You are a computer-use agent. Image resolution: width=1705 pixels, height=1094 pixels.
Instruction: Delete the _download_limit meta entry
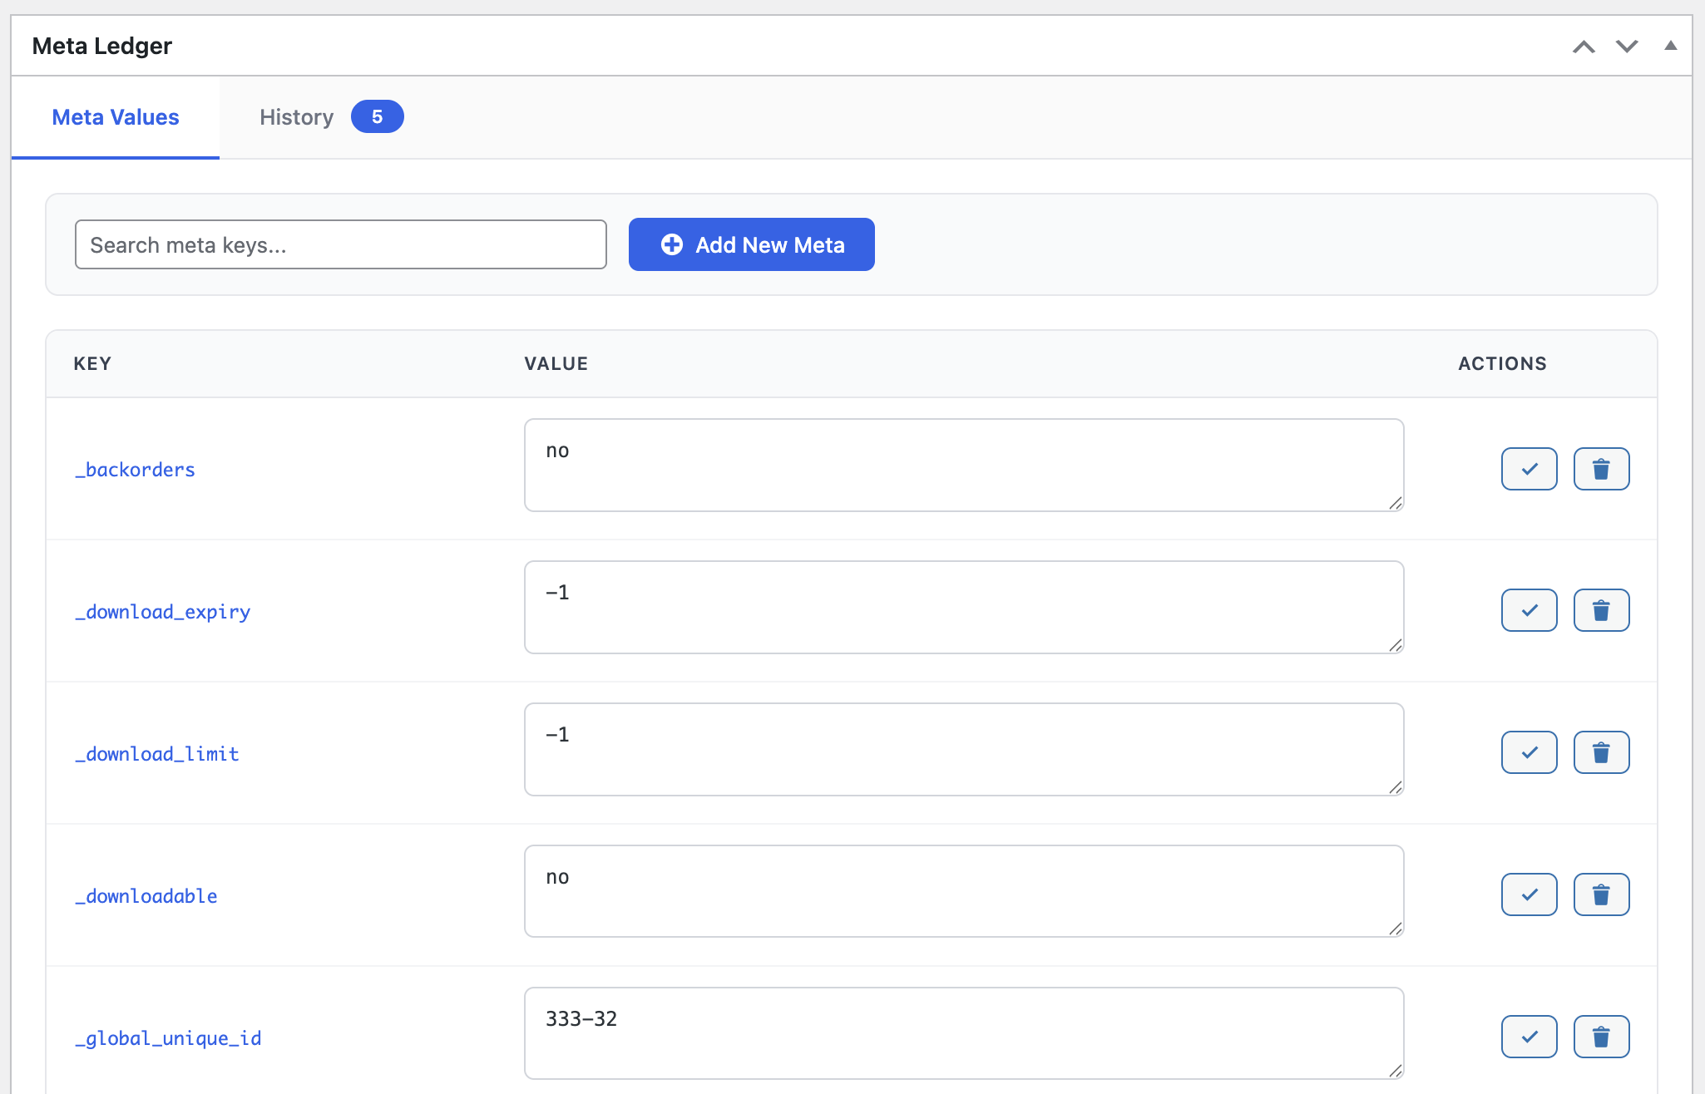click(1601, 752)
